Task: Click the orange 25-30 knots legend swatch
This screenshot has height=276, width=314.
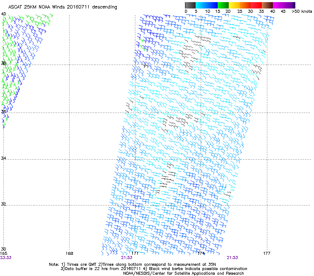Action: click(245, 5)
